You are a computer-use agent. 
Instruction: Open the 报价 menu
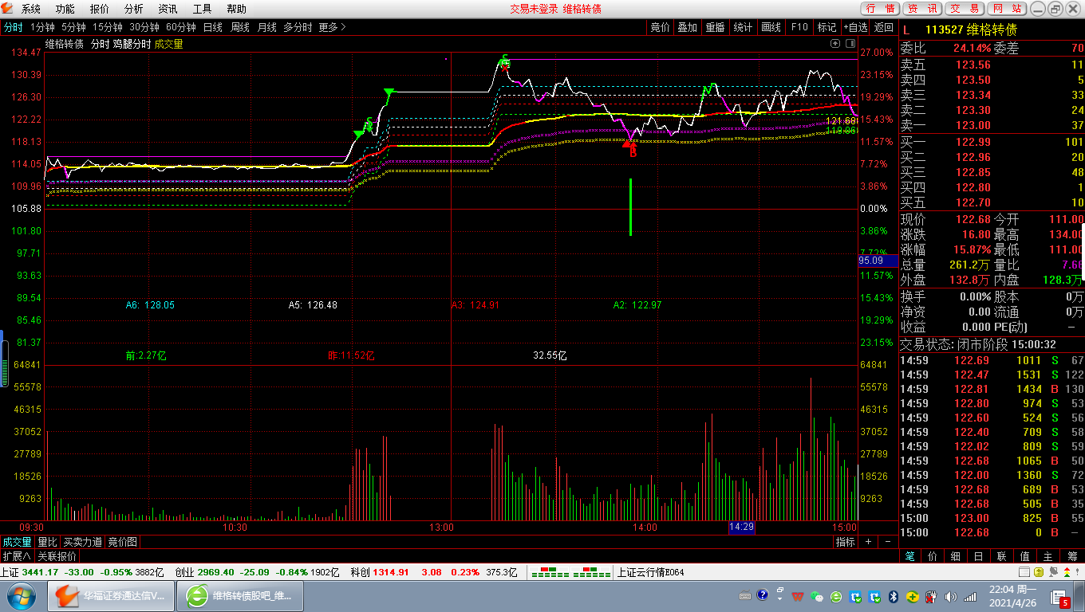point(100,9)
